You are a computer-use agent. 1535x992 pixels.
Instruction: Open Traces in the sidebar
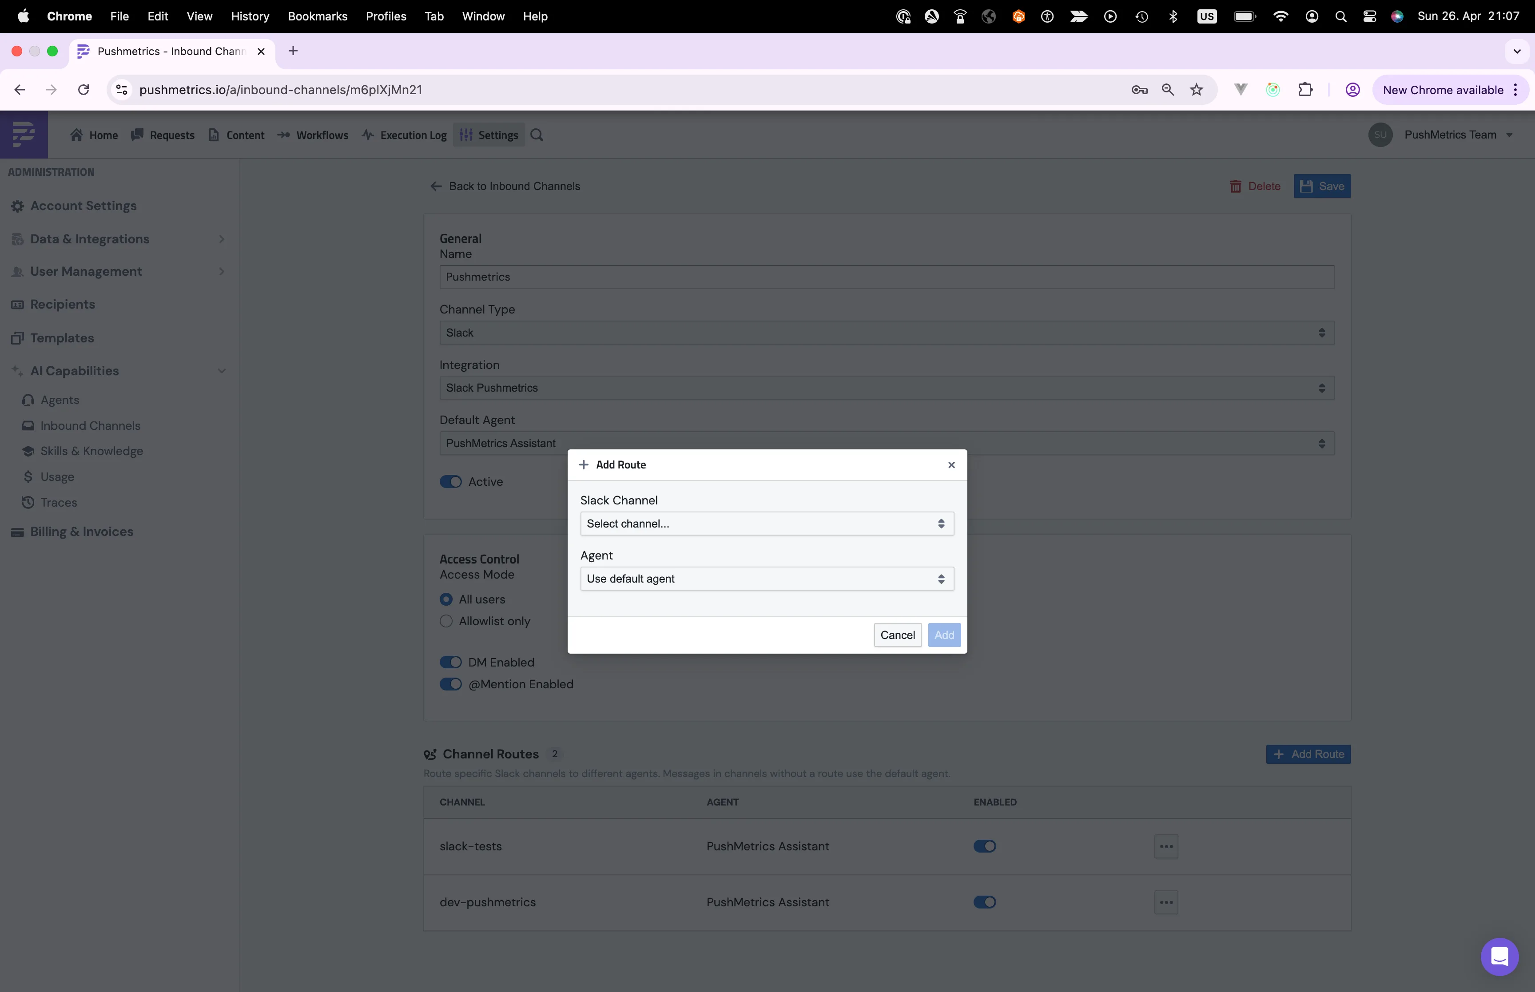(x=50, y=503)
